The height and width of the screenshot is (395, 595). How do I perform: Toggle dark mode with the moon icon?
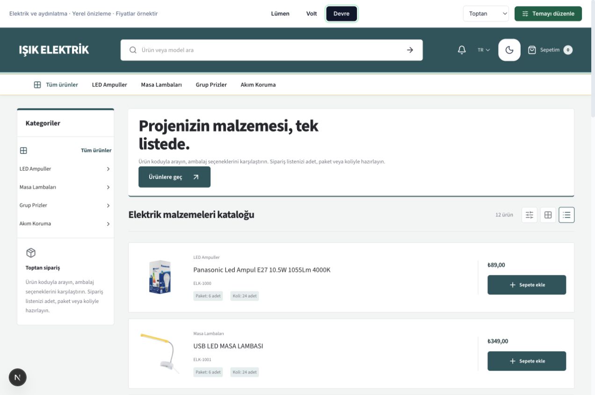509,50
